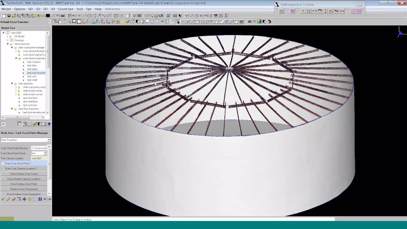Open the Coord Syst menu

[x=66, y=9]
